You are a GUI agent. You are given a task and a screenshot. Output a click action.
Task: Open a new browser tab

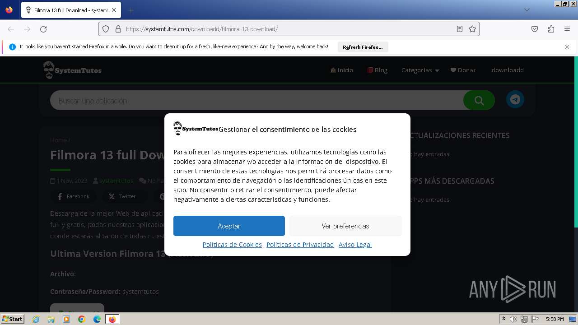(131, 10)
